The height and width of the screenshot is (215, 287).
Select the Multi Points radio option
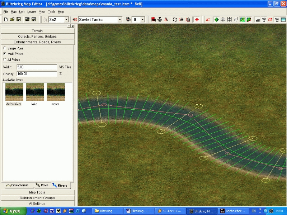pos(4,54)
